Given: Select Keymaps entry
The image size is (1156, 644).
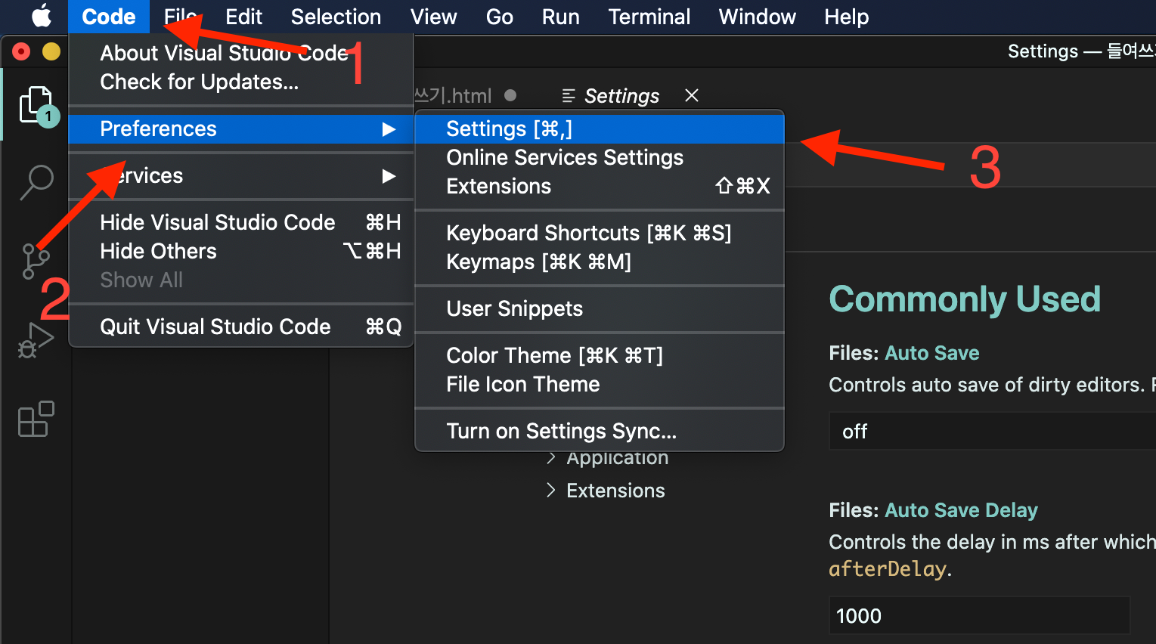Looking at the screenshot, I should pos(600,262).
